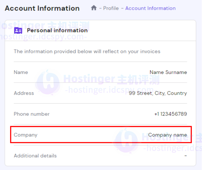Select the Company row label
Image resolution: width=202 pixels, height=170 pixels.
[26, 135]
